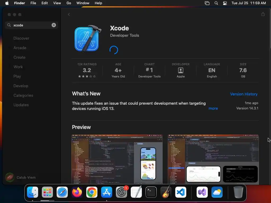
Task: Open the View menu
Action: [57, 3]
